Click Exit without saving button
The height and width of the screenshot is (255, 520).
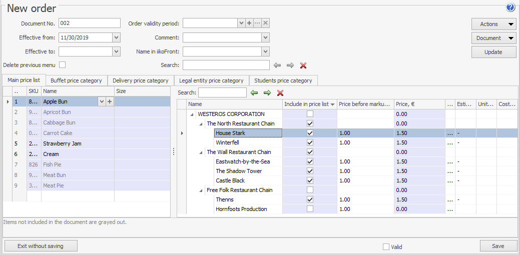point(41,246)
